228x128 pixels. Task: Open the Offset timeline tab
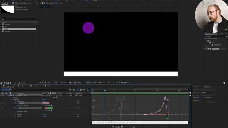click(49, 86)
